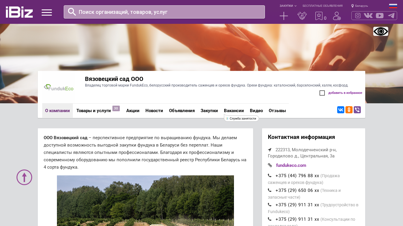Click the fundук orchard photo

145,201
